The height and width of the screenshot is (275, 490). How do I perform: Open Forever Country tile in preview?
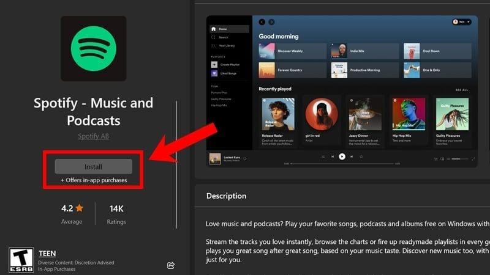coord(292,70)
